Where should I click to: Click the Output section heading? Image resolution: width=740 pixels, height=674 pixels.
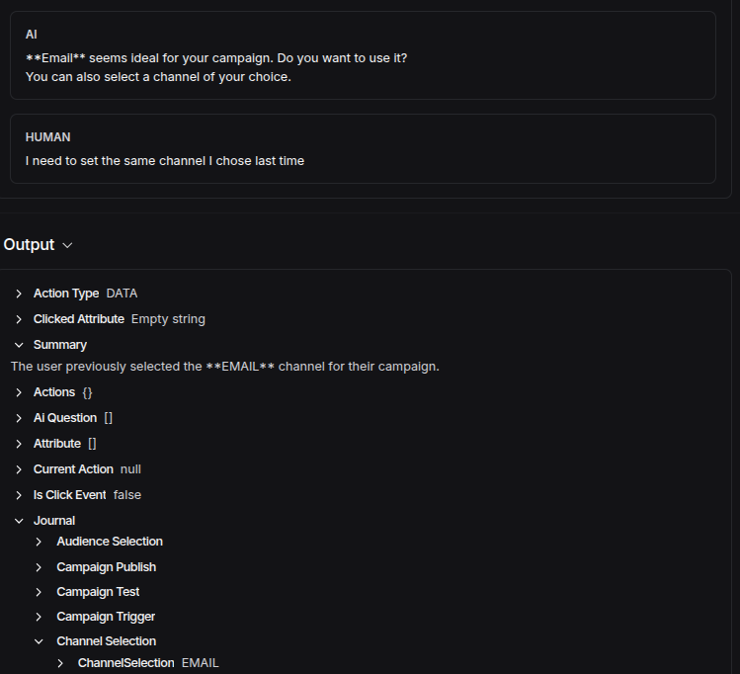click(x=29, y=245)
